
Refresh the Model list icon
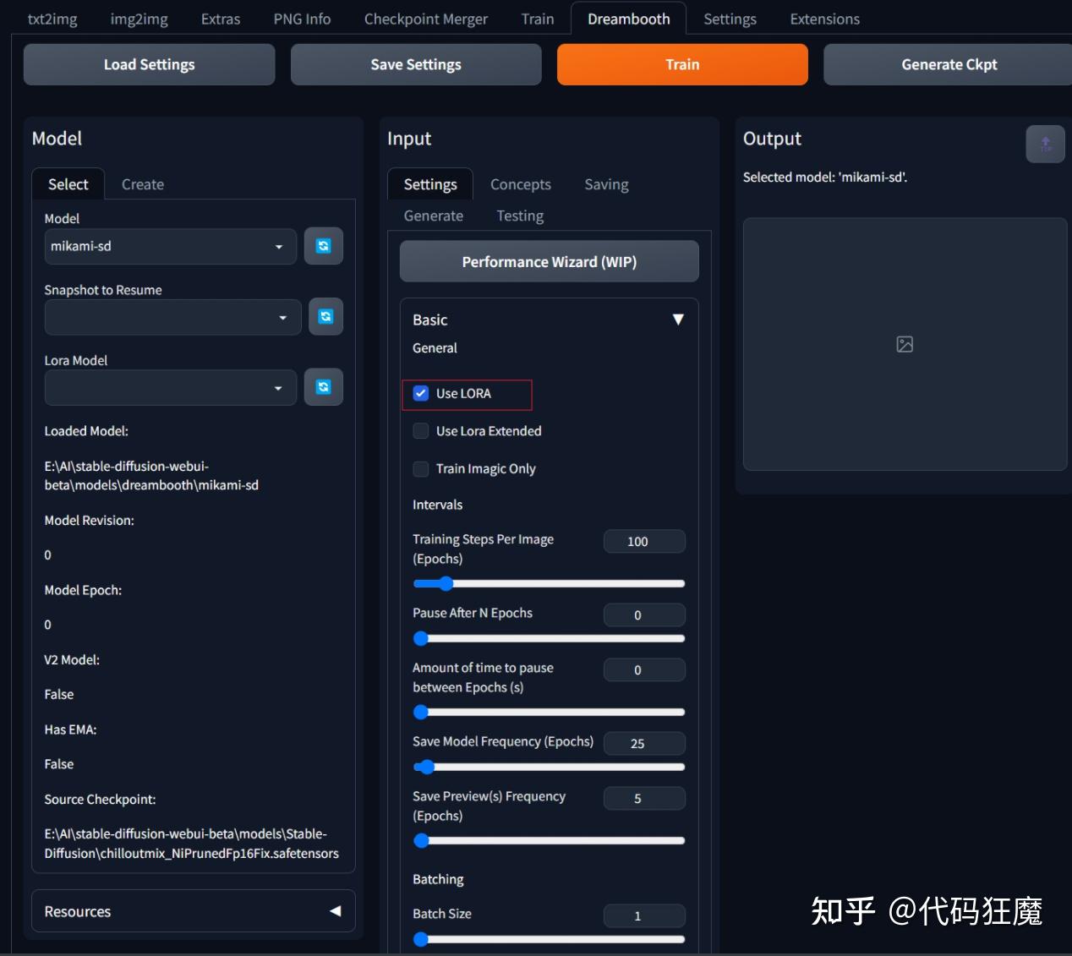(323, 246)
